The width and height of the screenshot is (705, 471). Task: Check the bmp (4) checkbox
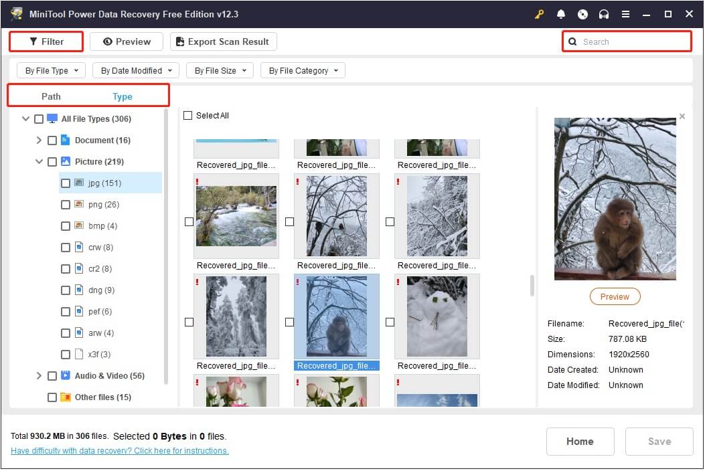(x=66, y=226)
